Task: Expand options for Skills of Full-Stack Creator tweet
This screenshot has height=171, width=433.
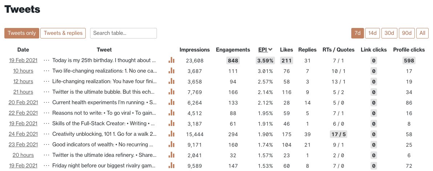Action: 46,123
